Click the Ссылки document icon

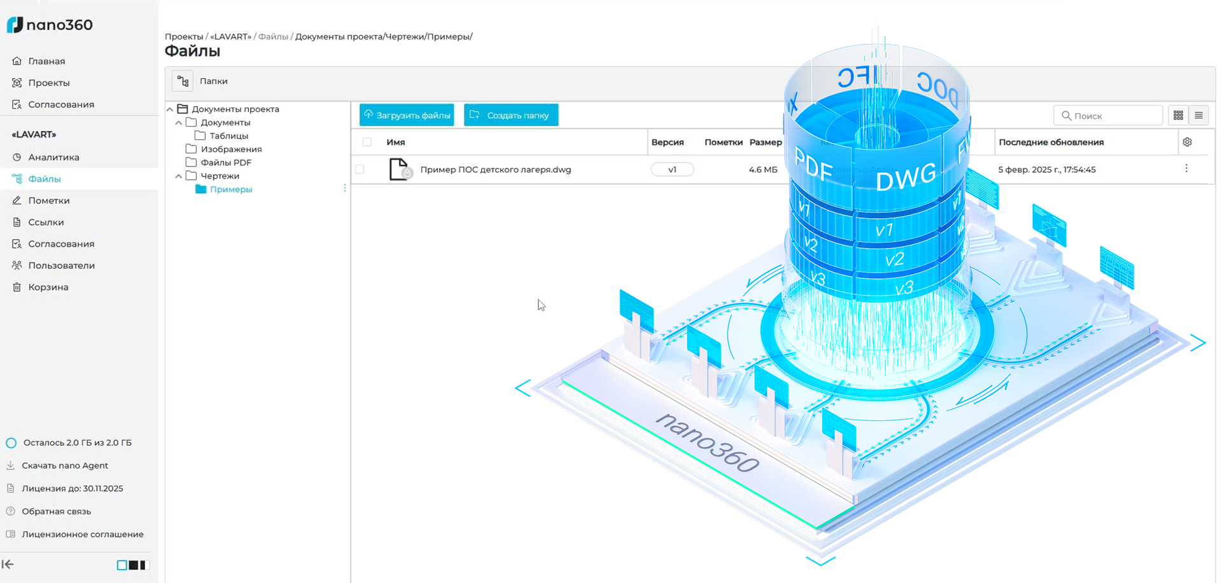coord(17,222)
